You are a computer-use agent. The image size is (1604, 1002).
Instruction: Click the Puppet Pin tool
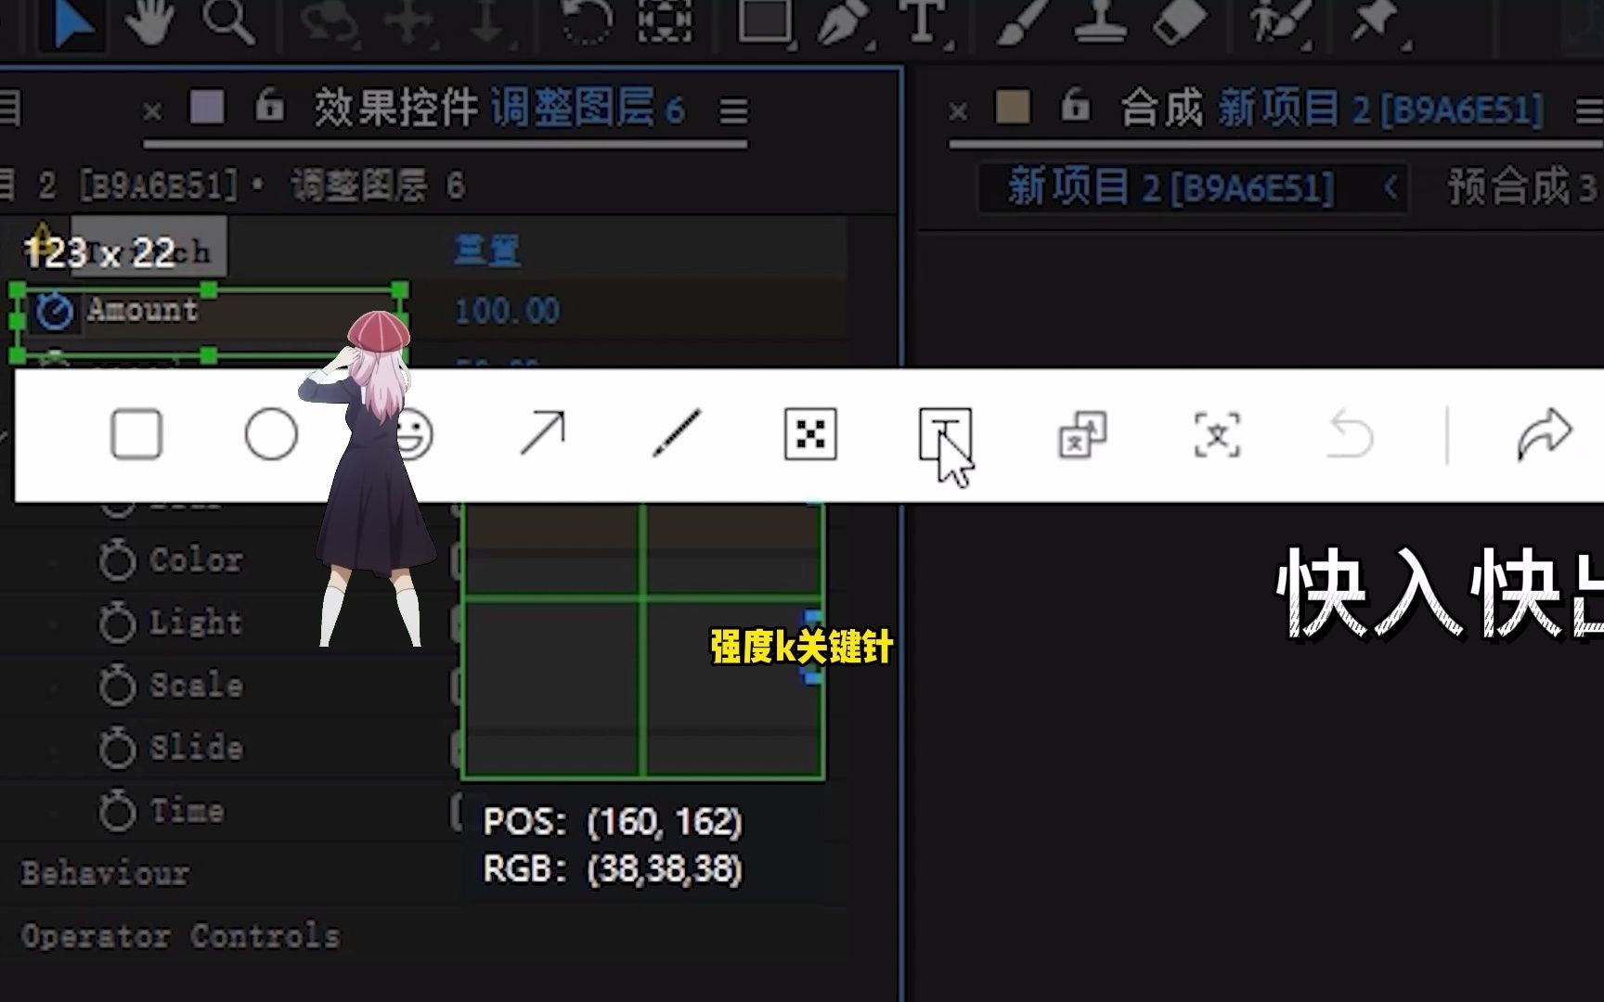coord(1375,20)
